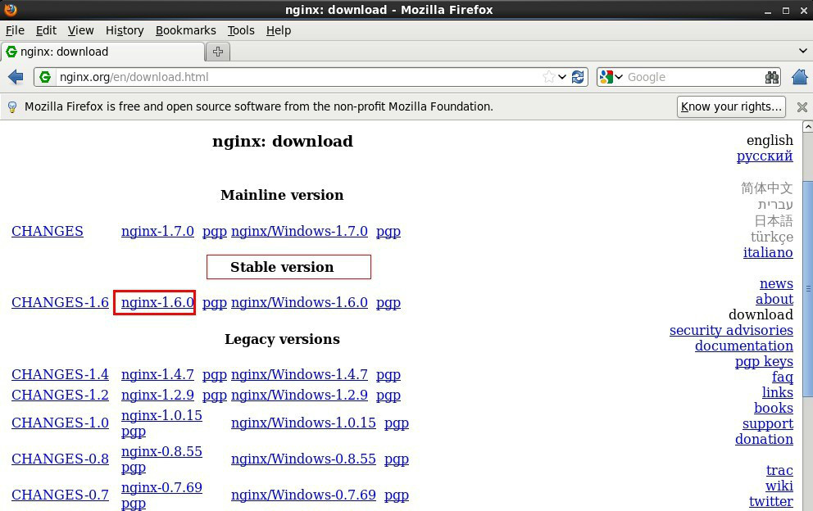The image size is (813, 511).
Task: Go to the home page icon
Action: [x=800, y=77]
